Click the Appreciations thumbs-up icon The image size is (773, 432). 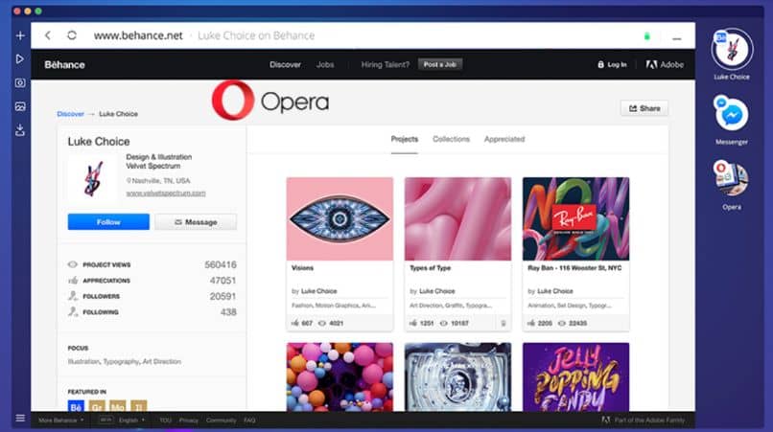(x=73, y=281)
